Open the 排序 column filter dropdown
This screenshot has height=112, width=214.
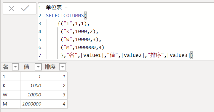pos(63,67)
